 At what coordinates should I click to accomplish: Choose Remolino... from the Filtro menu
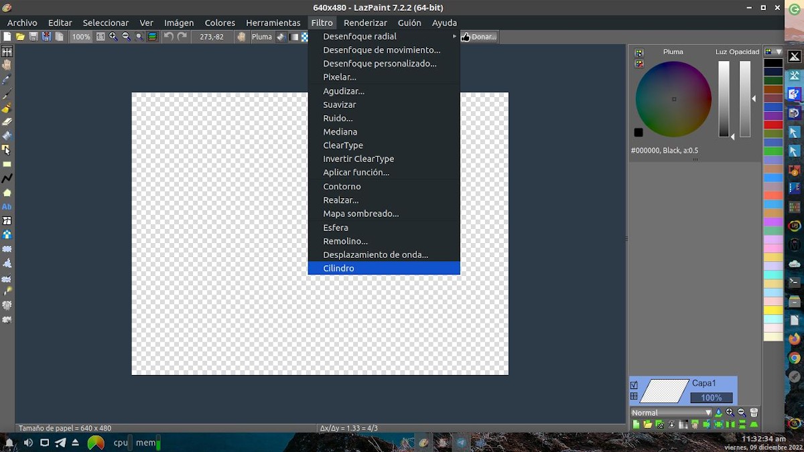coord(384,241)
